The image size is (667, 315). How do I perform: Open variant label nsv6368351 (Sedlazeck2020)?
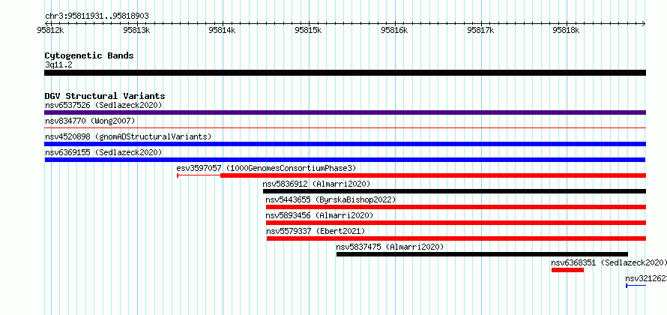pyautogui.click(x=609, y=262)
